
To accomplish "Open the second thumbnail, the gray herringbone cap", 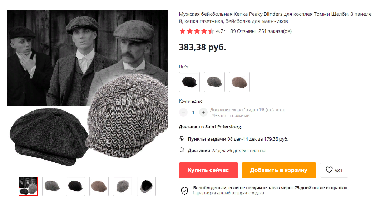I will 52,186.
